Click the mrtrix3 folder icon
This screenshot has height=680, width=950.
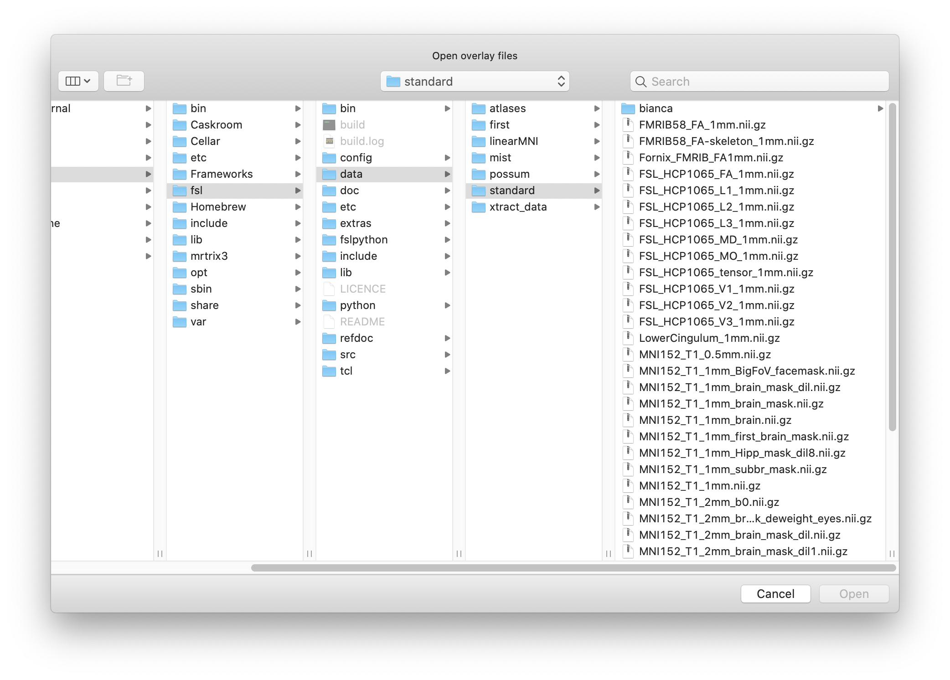[180, 256]
